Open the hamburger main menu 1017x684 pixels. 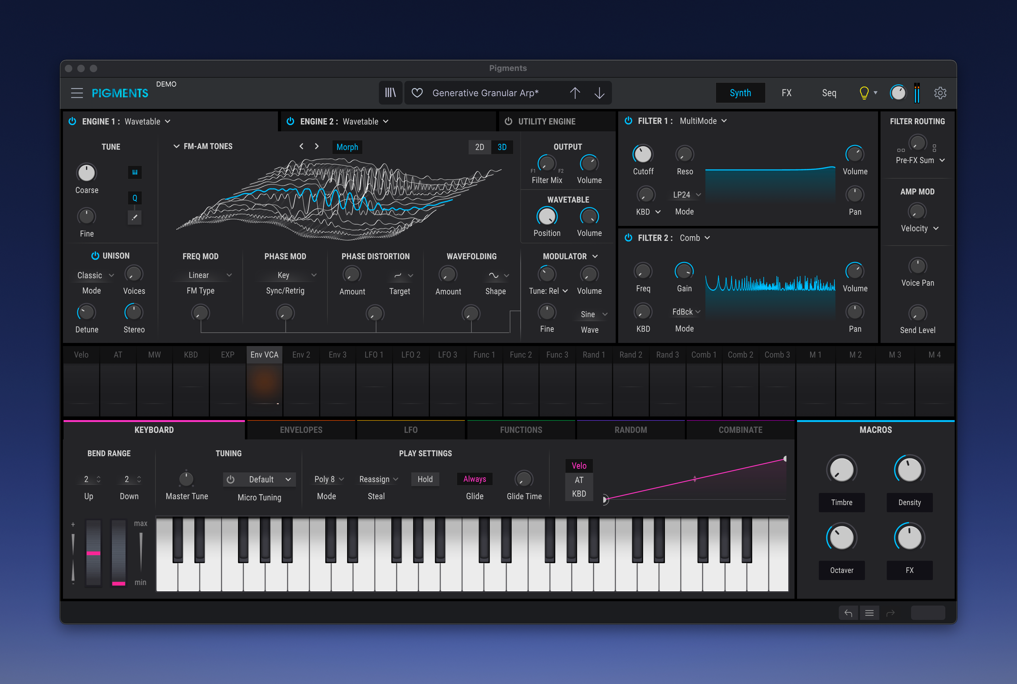77,93
